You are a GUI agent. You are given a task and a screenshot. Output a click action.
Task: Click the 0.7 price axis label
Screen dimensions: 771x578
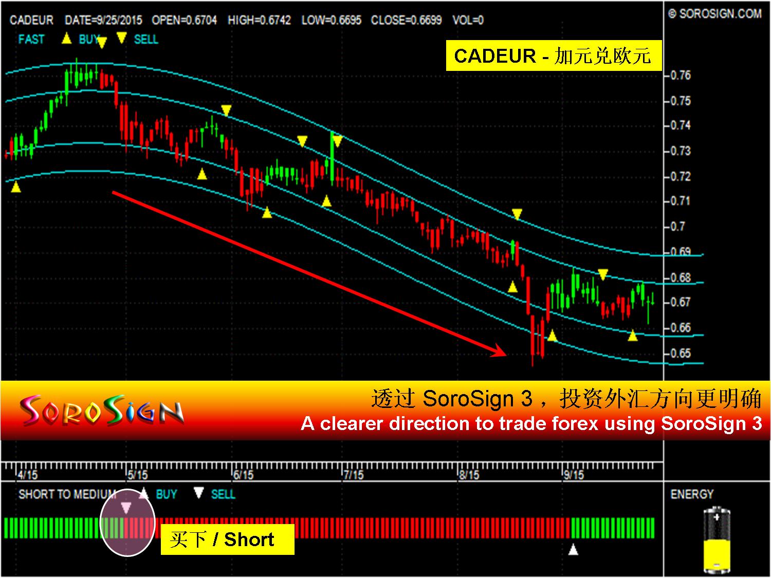coord(678,227)
